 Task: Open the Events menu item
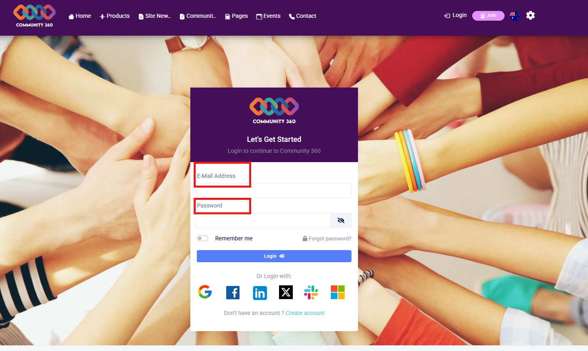268,16
